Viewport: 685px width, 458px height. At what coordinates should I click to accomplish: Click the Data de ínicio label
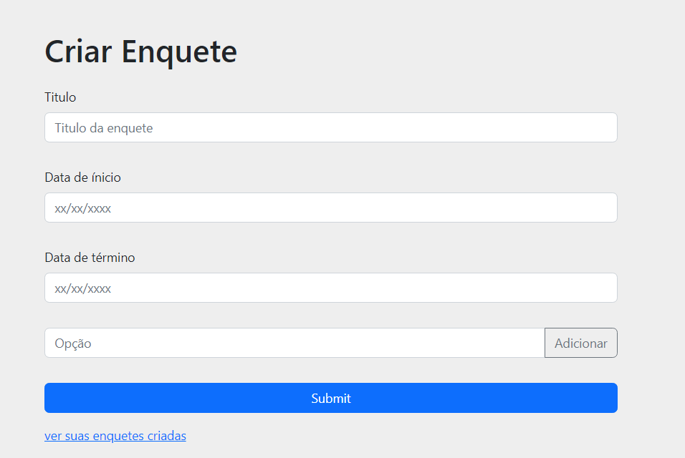(x=82, y=177)
